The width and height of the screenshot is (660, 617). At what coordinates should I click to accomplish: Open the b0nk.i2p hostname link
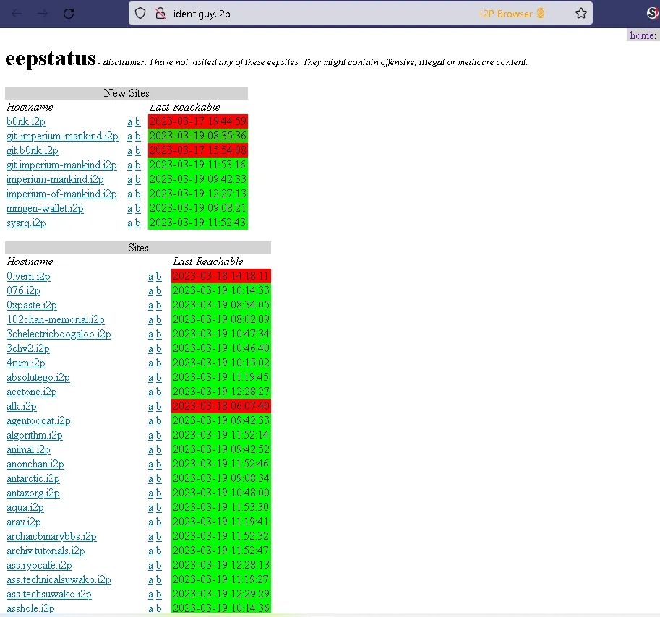(x=26, y=121)
